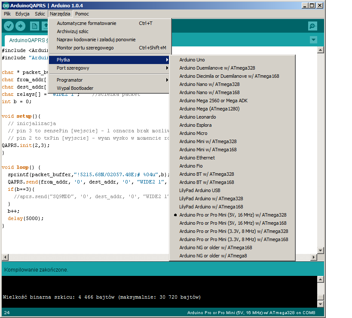This screenshot has height=318, width=352.
Task: Click Wypal Bootloader menu item
Action: (75, 88)
